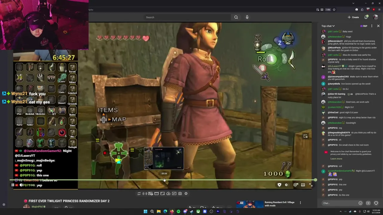Open Firefox hamburger application menu
This screenshot has width=383, height=215.
click(379, 10)
